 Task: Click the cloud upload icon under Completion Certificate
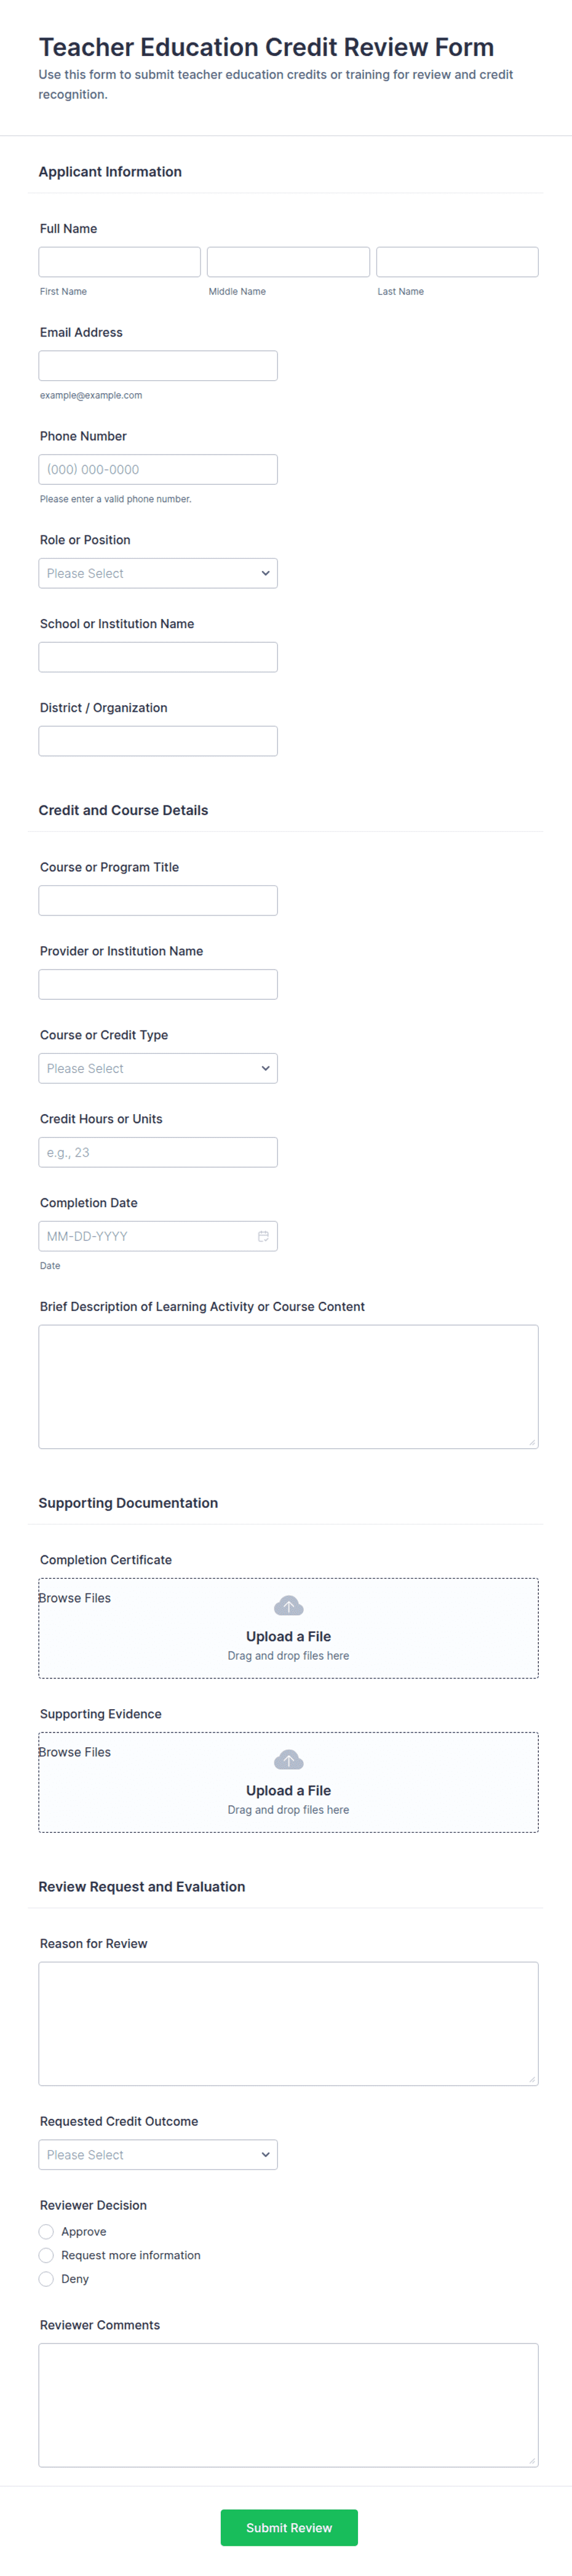pos(288,1605)
